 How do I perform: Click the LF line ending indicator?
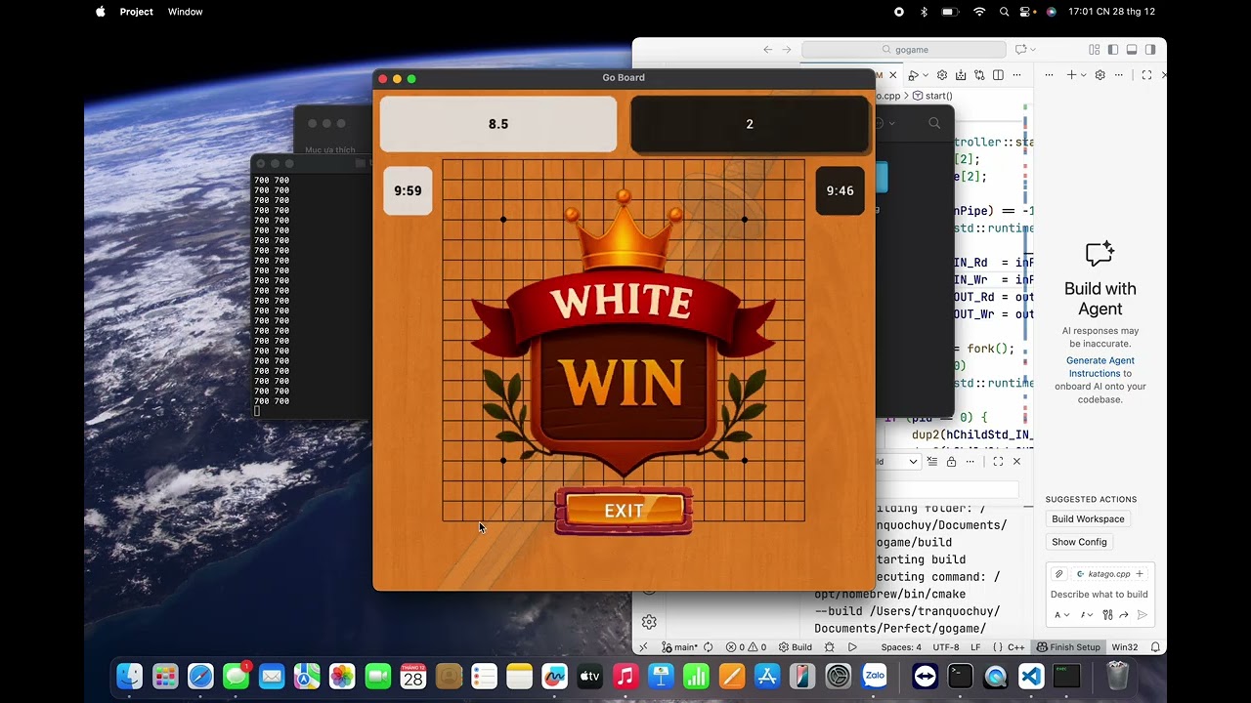(975, 647)
